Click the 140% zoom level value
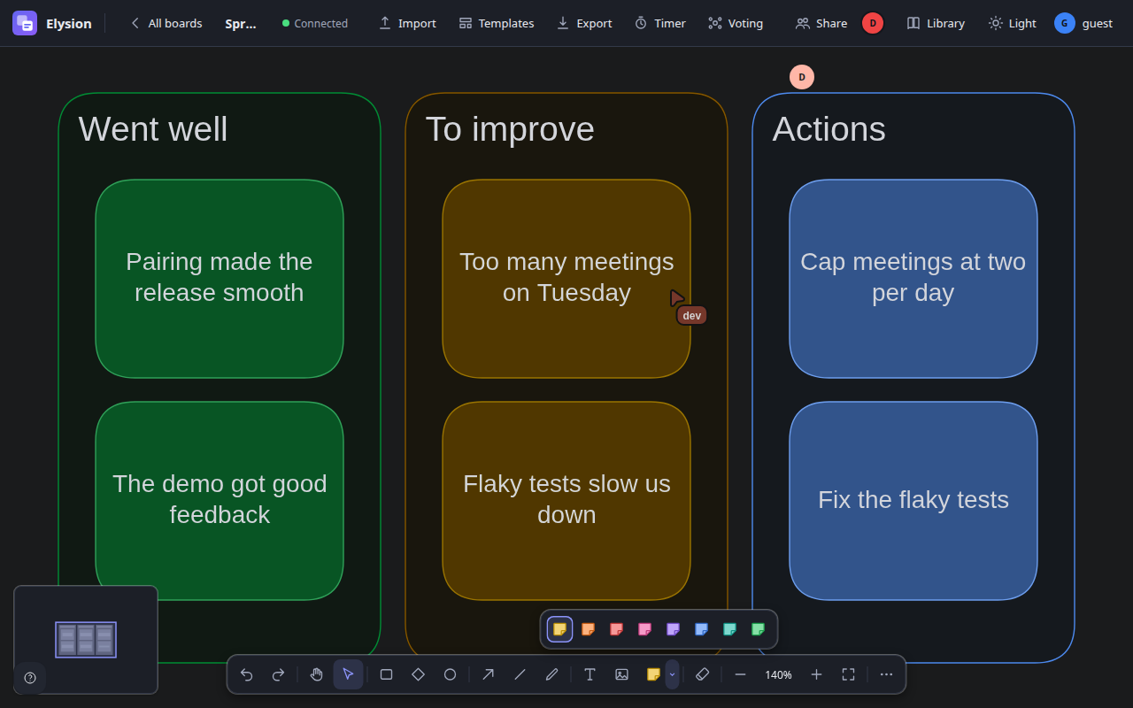Screen dimensions: 1133x708 coord(779,674)
